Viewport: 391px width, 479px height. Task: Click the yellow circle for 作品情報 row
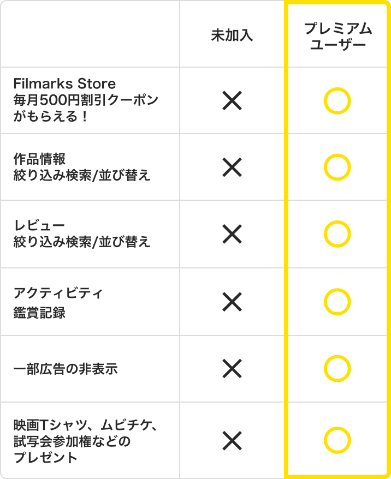[x=337, y=167]
